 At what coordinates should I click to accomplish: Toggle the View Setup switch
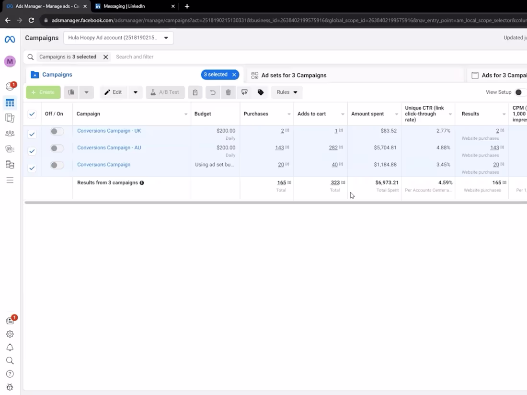click(519, 92)
